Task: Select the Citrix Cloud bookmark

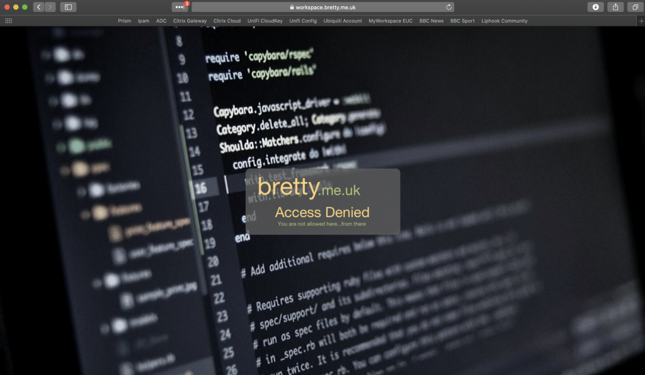Action: pos(227,21)
